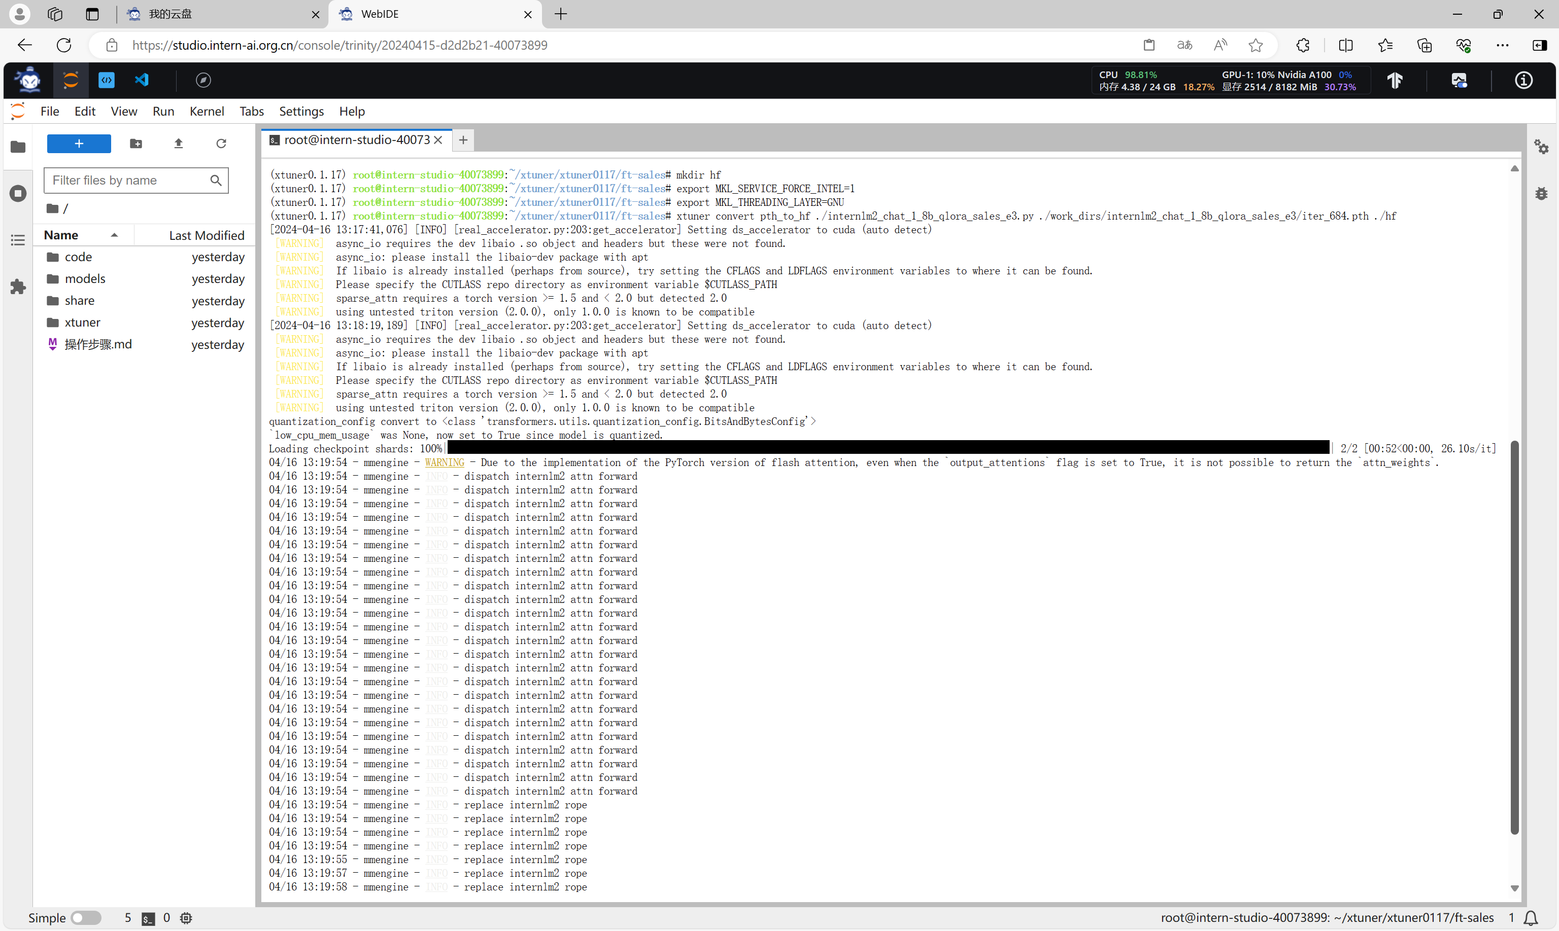
Task: Open the Run menu
Action: click(163, 111)
